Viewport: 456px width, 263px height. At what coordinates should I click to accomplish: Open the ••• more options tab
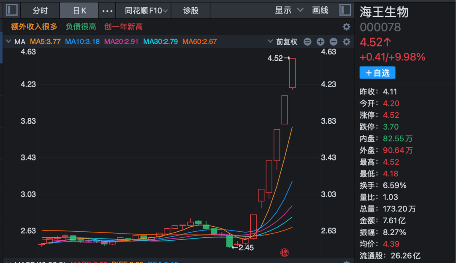pos(107,10)
